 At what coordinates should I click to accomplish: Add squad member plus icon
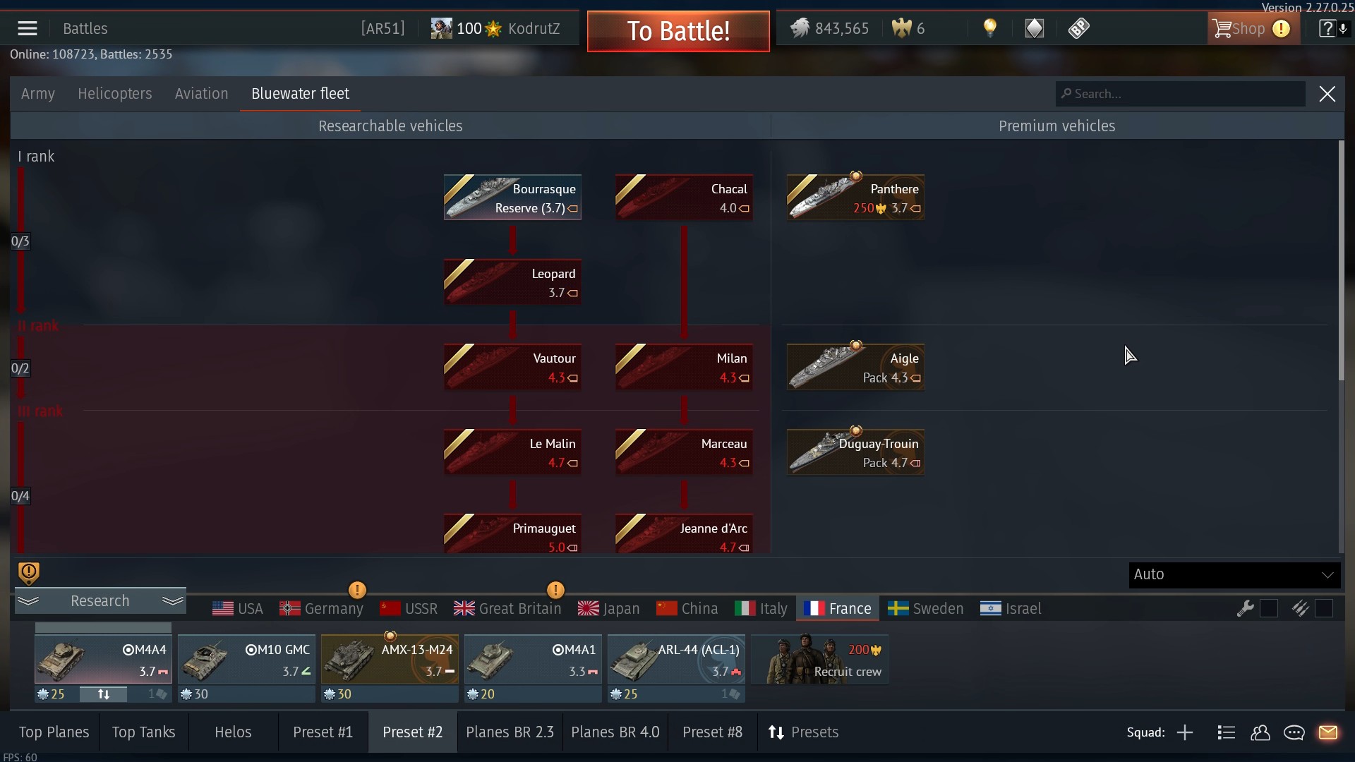point(1185,732)
